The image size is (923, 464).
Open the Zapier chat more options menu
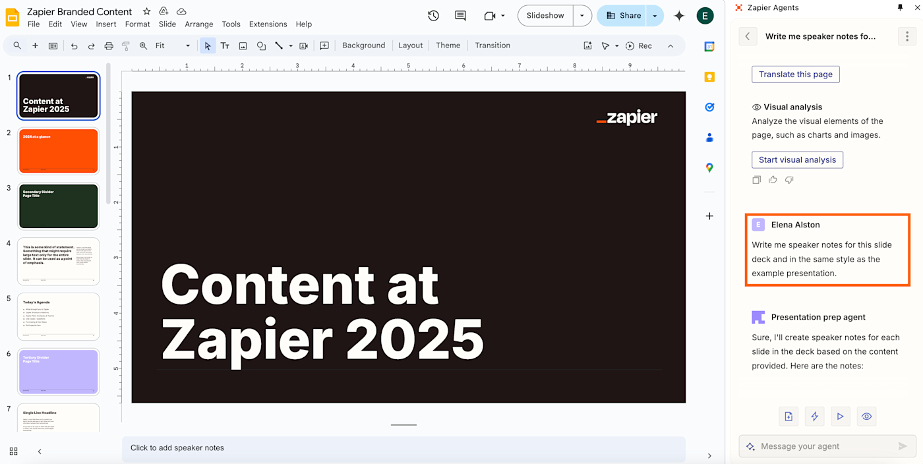pos(907,36)
